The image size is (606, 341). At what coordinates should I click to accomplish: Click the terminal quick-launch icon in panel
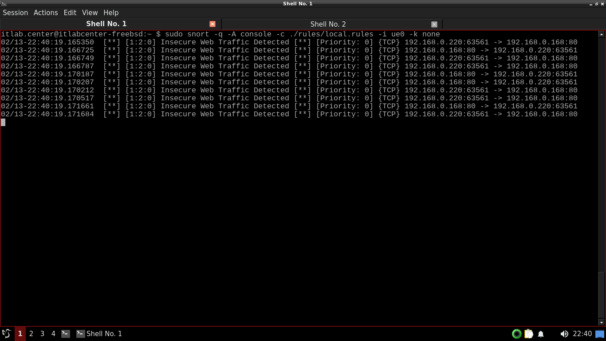click(66, 333)
